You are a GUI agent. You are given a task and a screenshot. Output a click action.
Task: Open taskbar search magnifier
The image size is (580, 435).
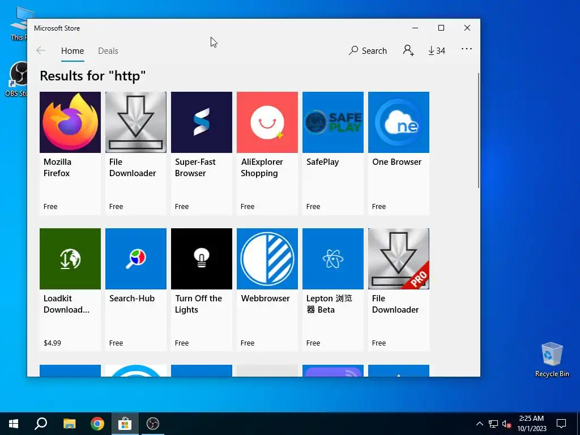click(x=41, y=424)
